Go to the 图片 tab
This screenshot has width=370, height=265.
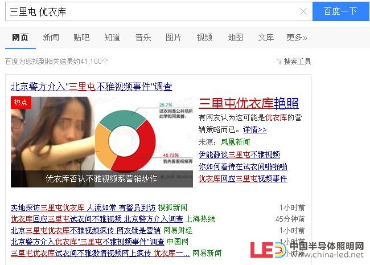(x=174, y=38)
